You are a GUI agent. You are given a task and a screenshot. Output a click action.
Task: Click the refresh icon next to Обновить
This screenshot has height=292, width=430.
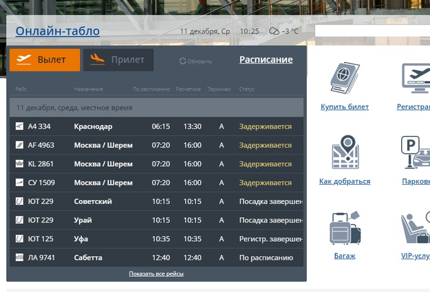[182, 61]
